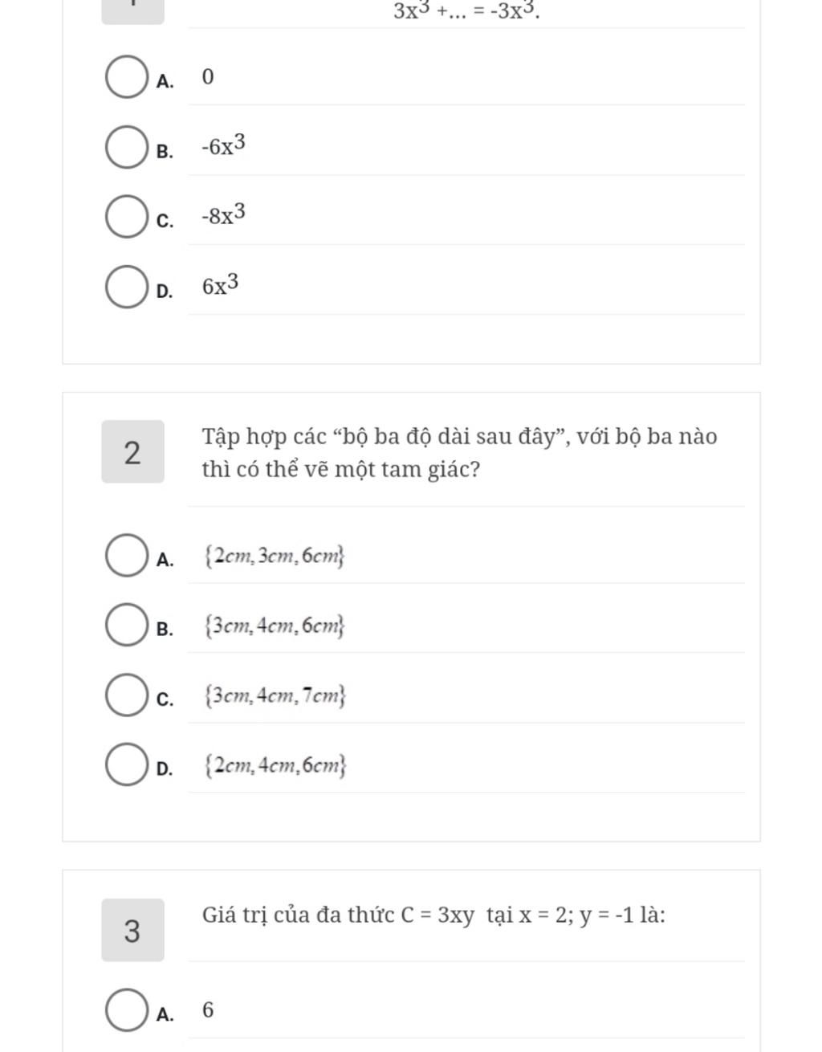Click the -8x³ answer text
The image size is (822, 1052).
point(224,214)
